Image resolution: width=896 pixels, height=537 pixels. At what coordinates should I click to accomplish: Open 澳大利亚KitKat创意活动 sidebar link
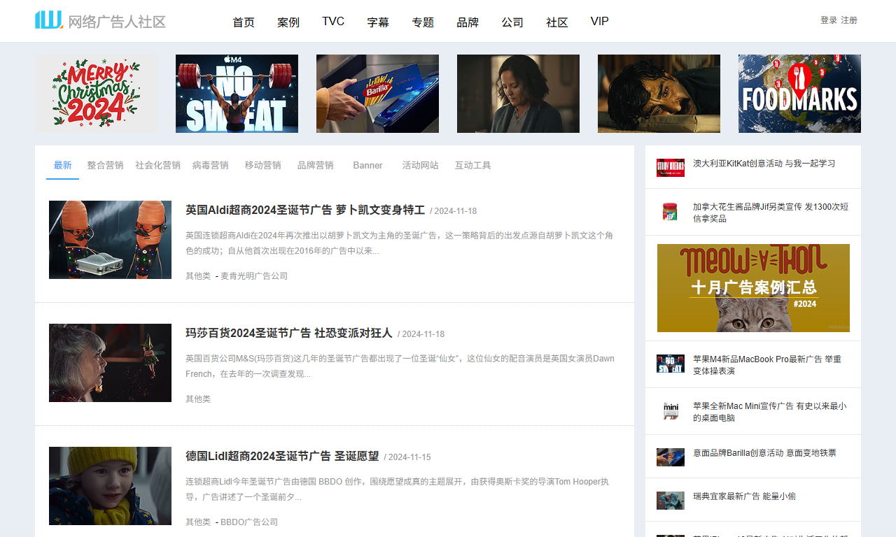[x=764, y=164]
